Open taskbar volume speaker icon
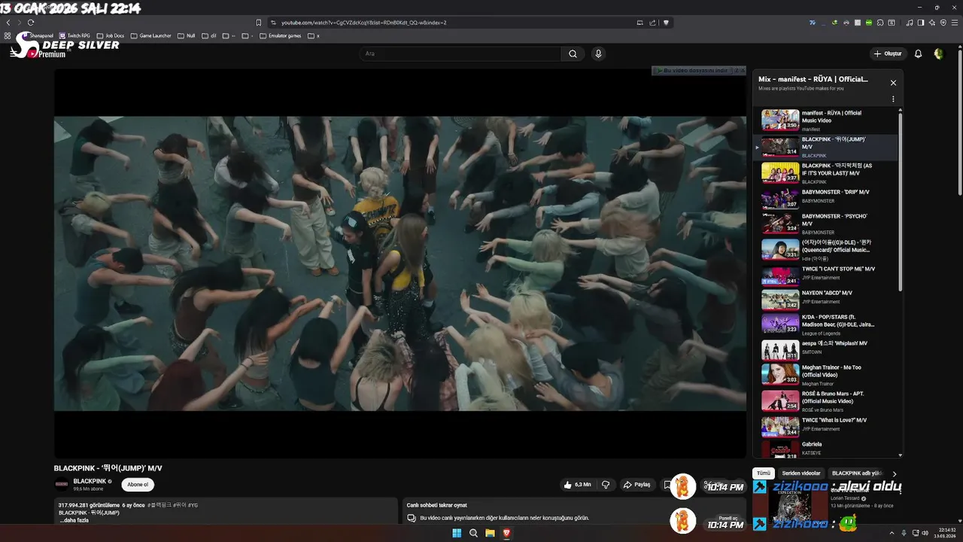963x542 pixels. point(925,533)
